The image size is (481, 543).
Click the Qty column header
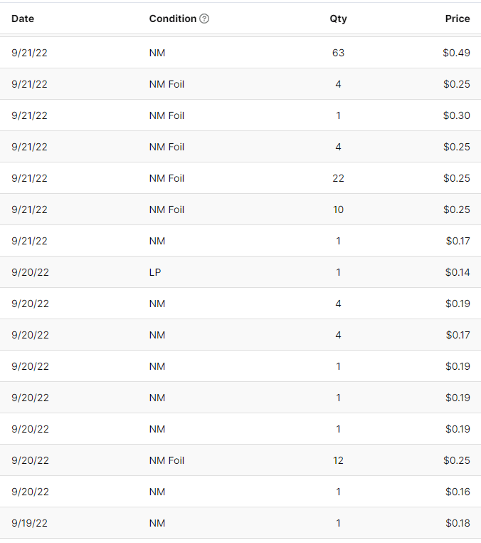click(x=338, y=19)
